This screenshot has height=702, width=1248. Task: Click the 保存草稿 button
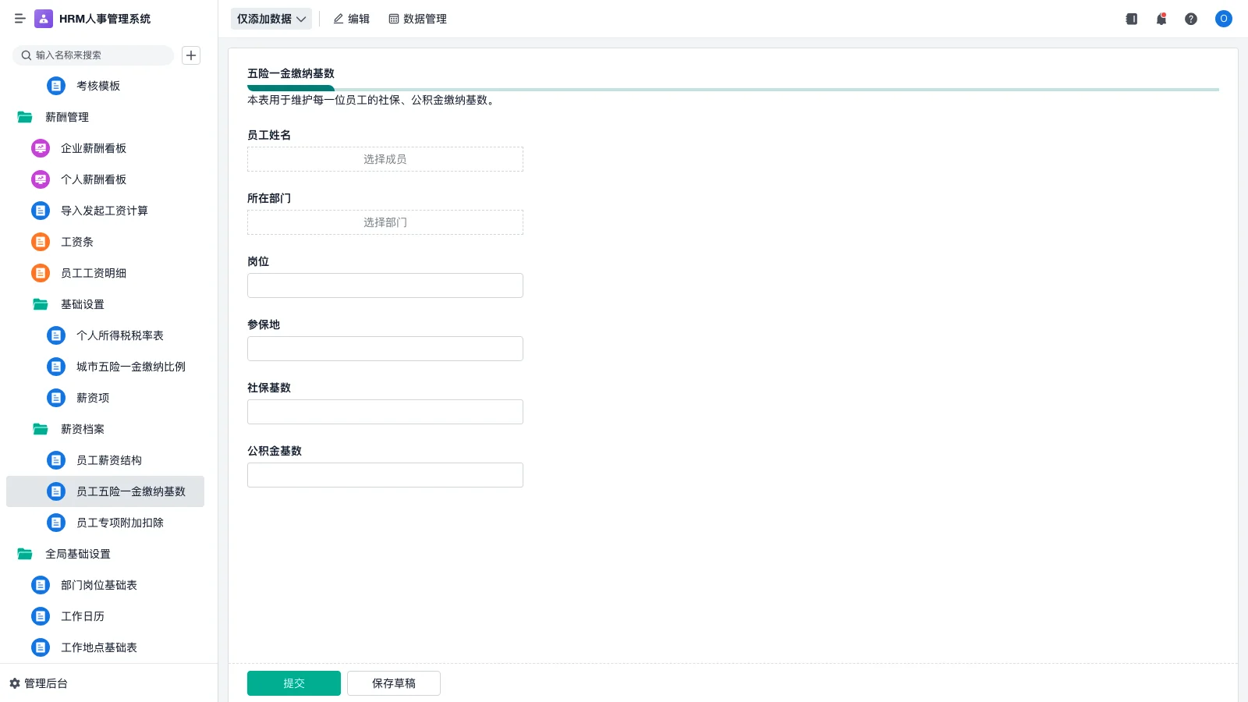[x=393, y=682]
